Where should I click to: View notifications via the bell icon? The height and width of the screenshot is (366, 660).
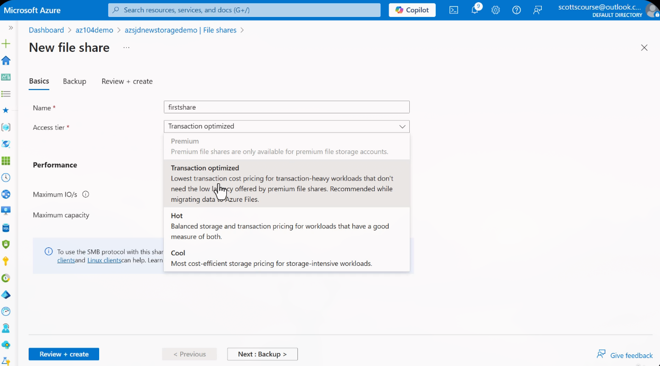[474, 10]
